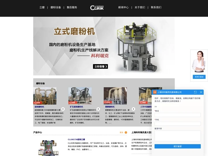
Task: Click arrow icon beside 超细磨粉机
Action: coord(63,109)
